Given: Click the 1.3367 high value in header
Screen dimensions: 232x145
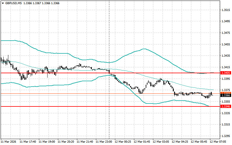Looking at the screenshot, I should pos(37,3).
